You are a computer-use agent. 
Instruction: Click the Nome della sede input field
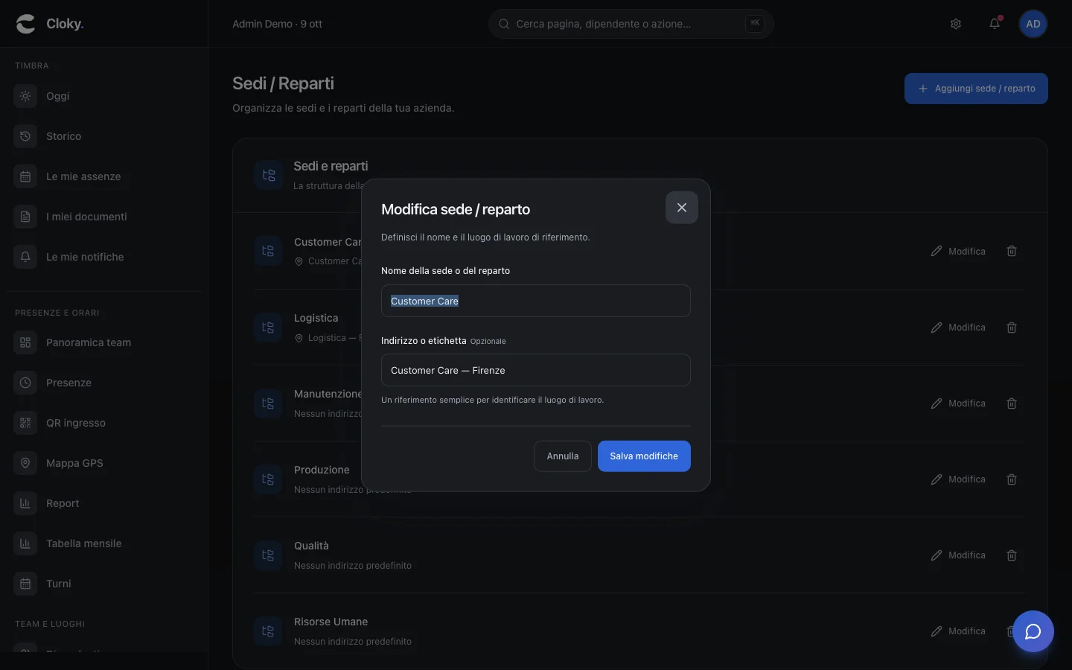[x=536, y=301]
